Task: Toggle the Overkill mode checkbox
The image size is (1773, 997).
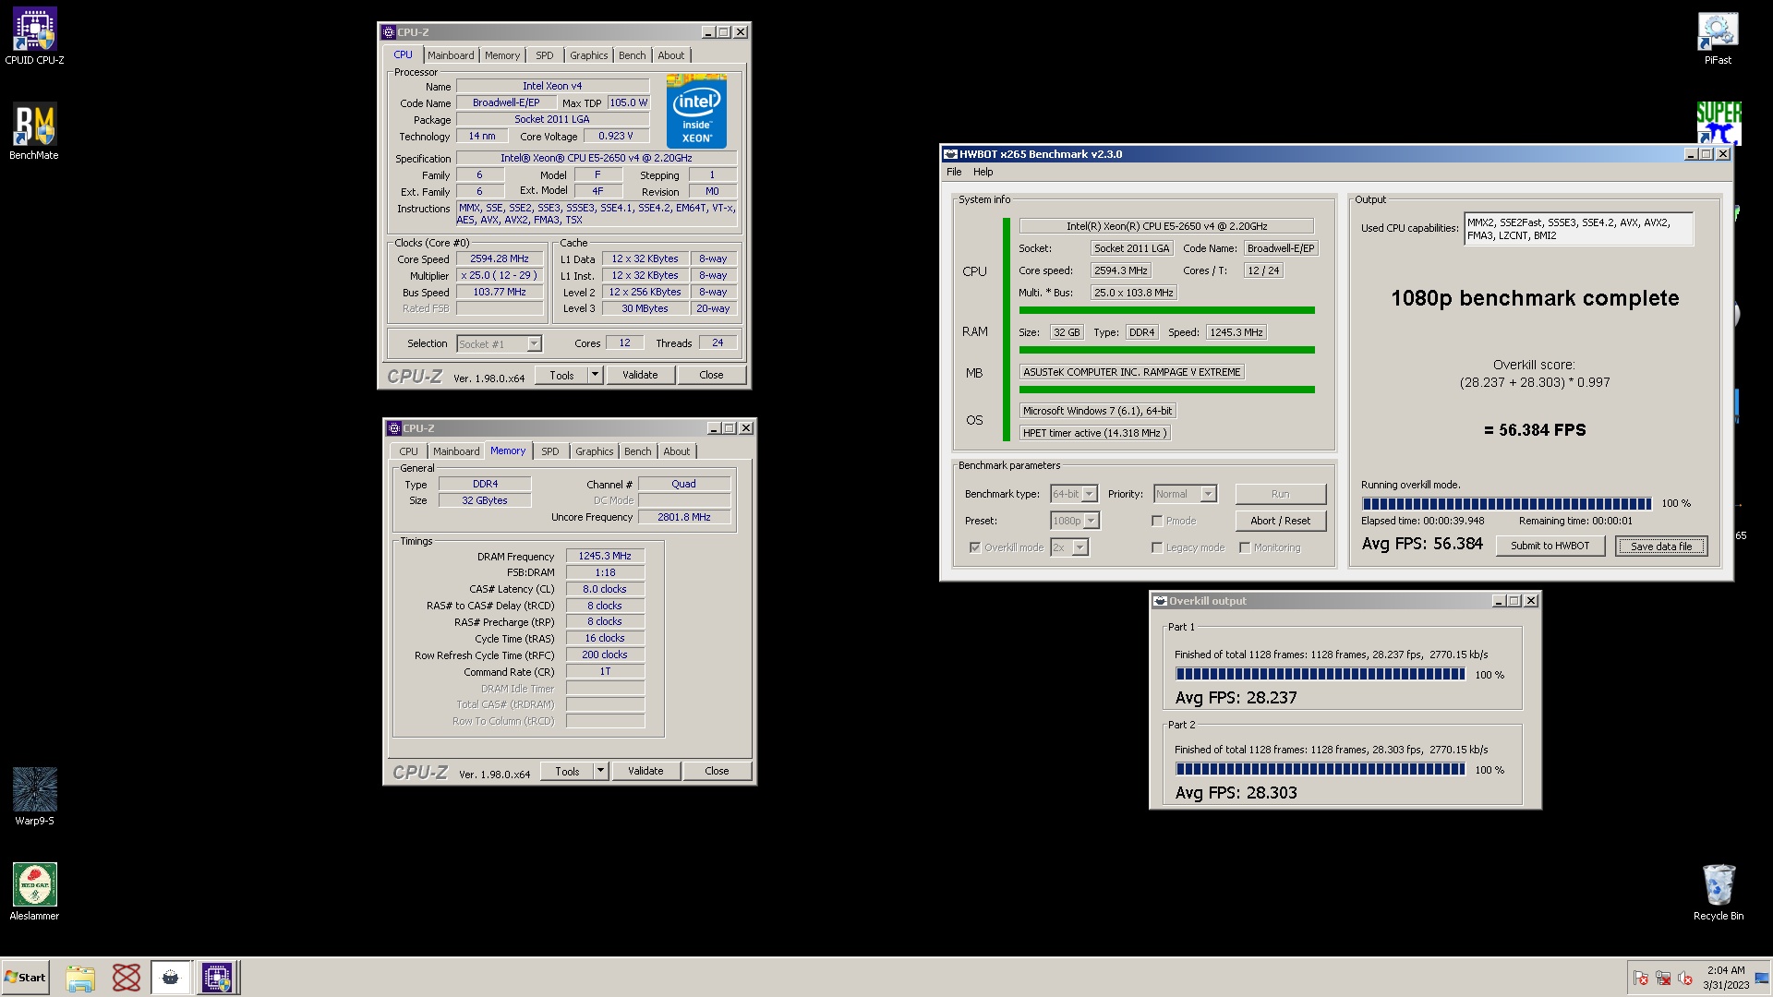Action: [x=975, y=547]
